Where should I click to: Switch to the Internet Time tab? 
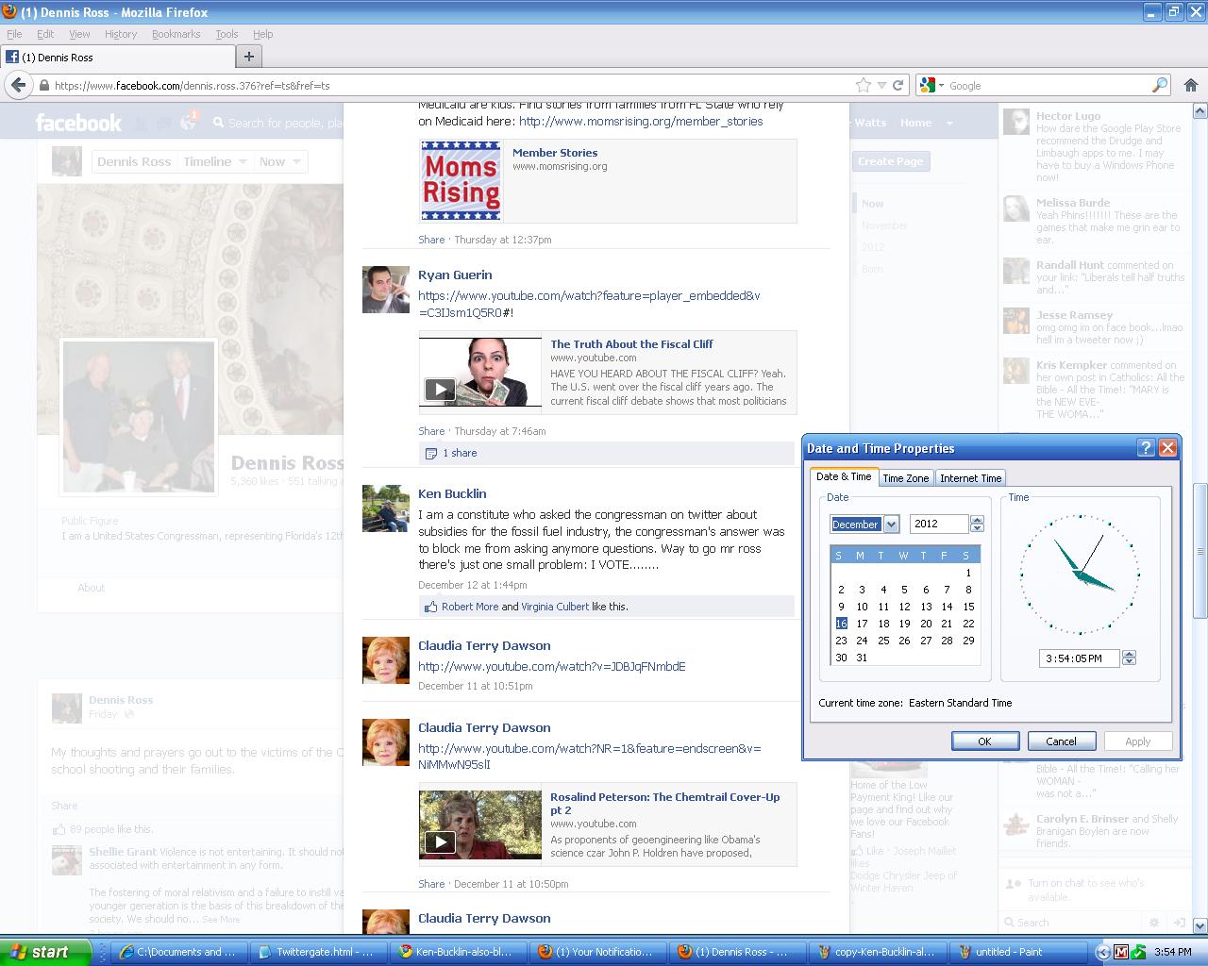click(970, 478)
